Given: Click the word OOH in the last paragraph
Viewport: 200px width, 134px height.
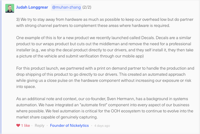Looking at the screenshot, I should tap(116, 111).
